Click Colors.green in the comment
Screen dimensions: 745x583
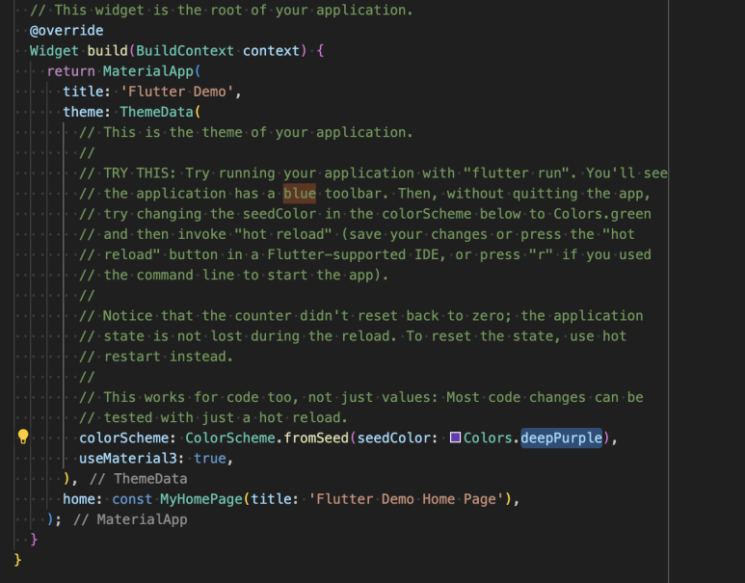[x=602, y=214]
